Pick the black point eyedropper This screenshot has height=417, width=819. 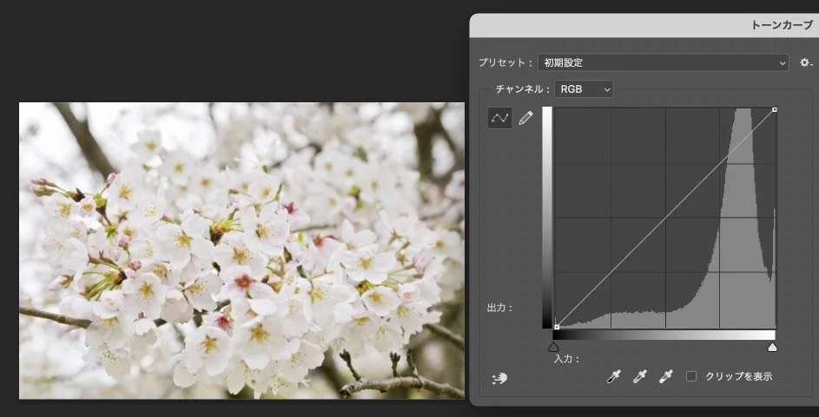coord(613,376)
